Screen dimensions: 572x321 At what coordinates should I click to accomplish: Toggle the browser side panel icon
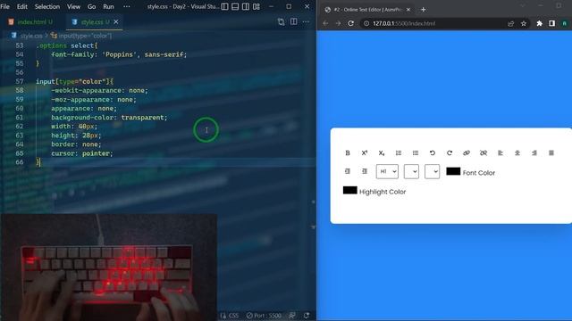tap(552, 23)
